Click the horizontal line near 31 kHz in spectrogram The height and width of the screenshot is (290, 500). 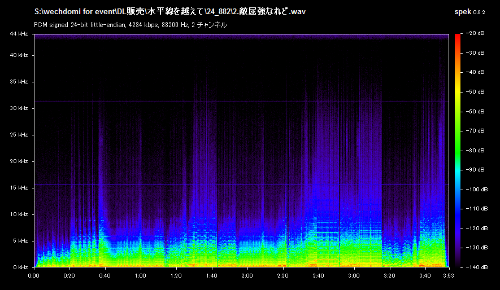point(241,102)
